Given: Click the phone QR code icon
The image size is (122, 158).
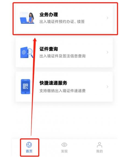Looking at the screenshot, I should click(26, 87).
